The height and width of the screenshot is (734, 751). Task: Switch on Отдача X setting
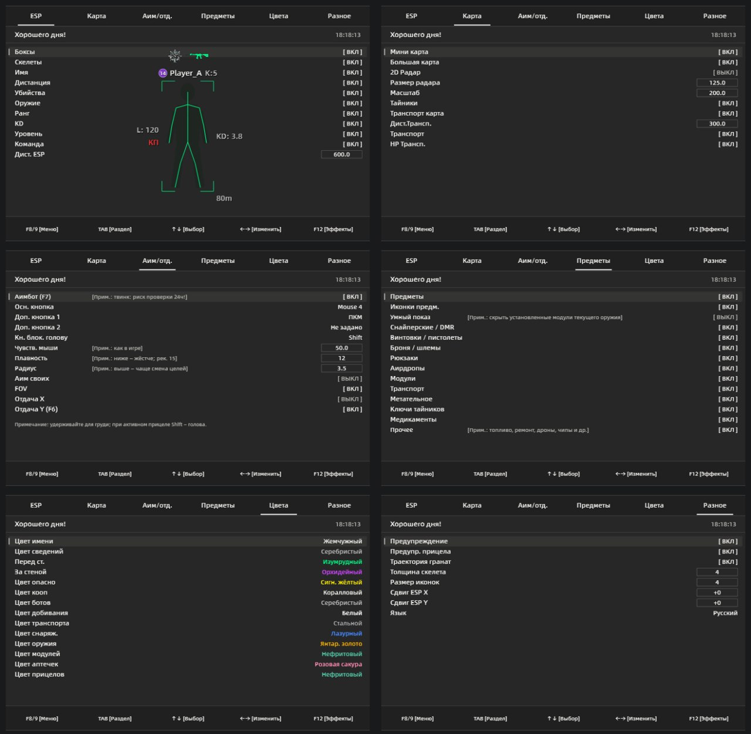tap(350, 400)
